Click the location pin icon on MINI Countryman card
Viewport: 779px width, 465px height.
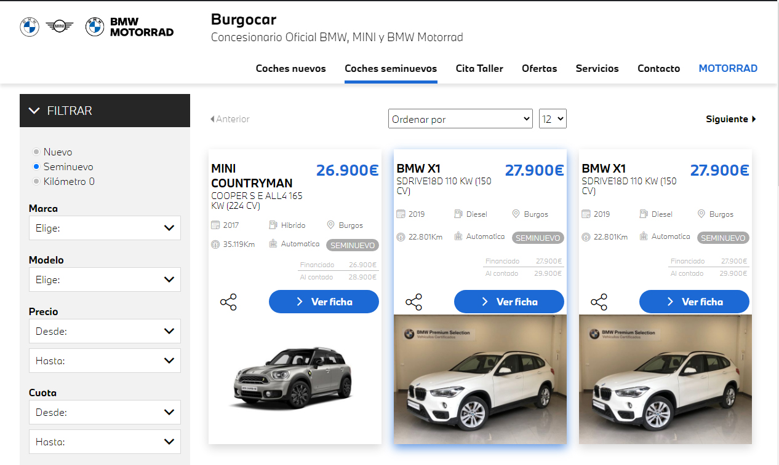(330, 225)
